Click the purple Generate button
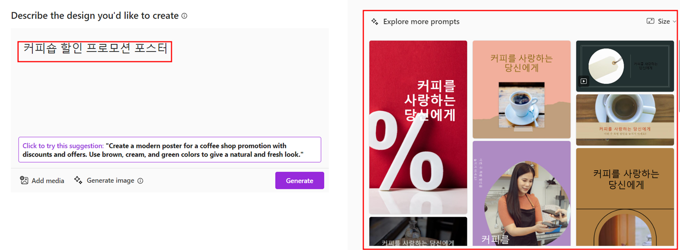680x250 pixels. (299, 180)
